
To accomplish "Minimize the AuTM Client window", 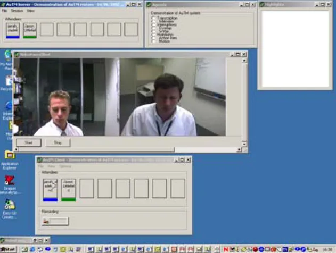I will [x=176, y=160].
